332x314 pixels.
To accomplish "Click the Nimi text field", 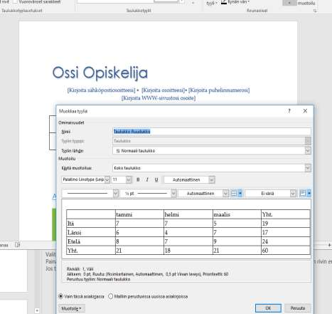I will pos(212,131).
